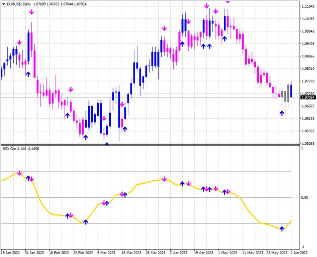Click the 0.00 level on oscillator scale
This screenshot has height=257, width=317.
pos(305,197)
